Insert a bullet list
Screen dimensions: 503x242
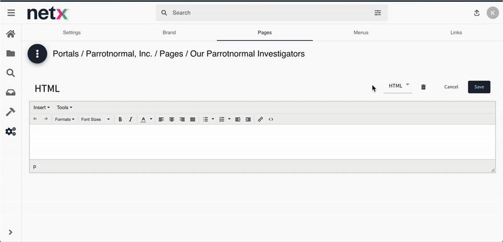click(x=206, y=119)
